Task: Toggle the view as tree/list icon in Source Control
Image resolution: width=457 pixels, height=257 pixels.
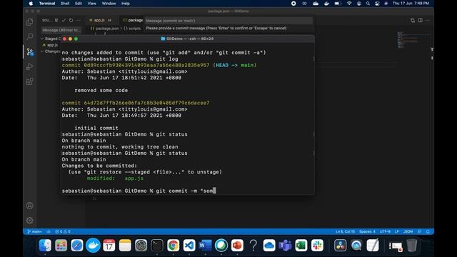Action: [x=56, y=21]
